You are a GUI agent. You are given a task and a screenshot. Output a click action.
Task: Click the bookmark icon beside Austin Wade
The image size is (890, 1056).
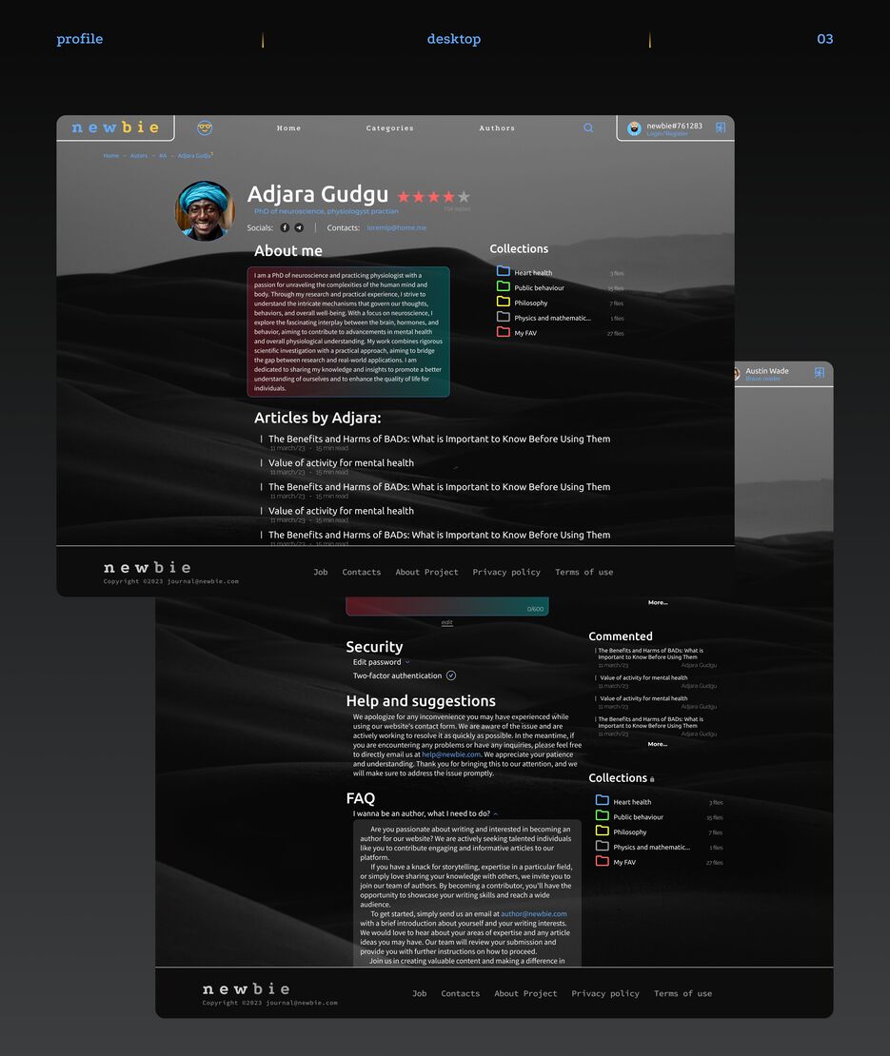[x=820, y=372]
